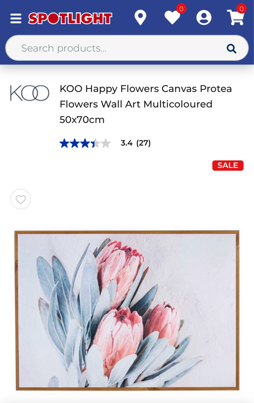The width and height of the screenshot is (254, 403).
Task: Open the protea flowers product image
Action: click(x=127, y=310)
